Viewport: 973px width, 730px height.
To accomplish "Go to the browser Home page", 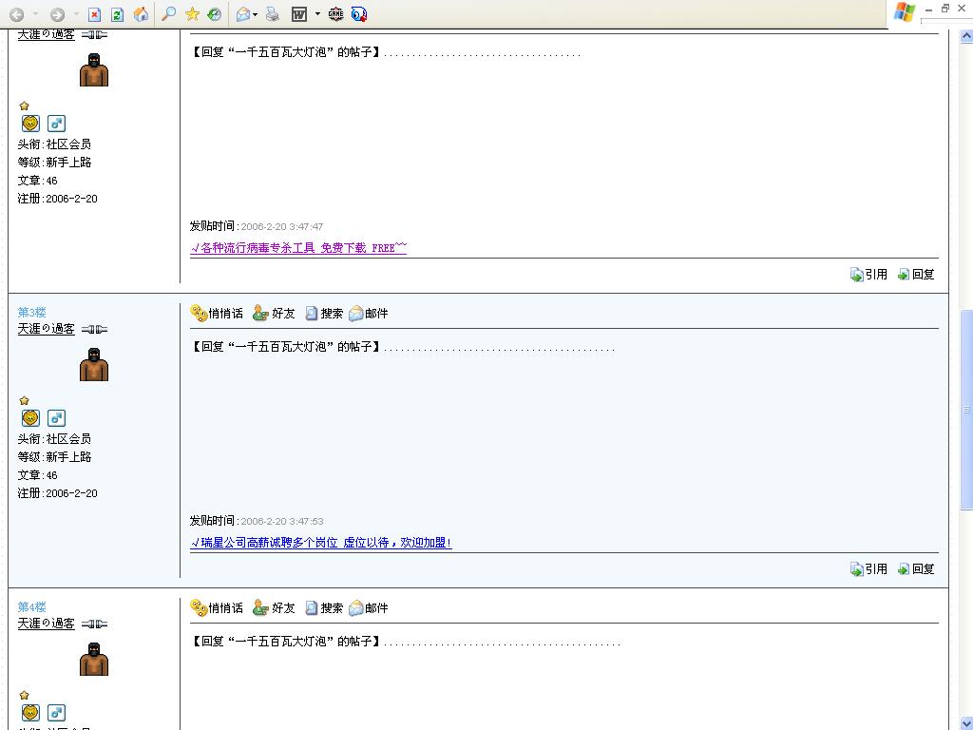I will [x=141, y=14].
